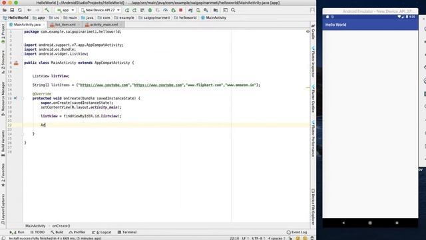Open the Project Structure toolbar icon
Screen dimensions: 426x240
coord(216,10)
